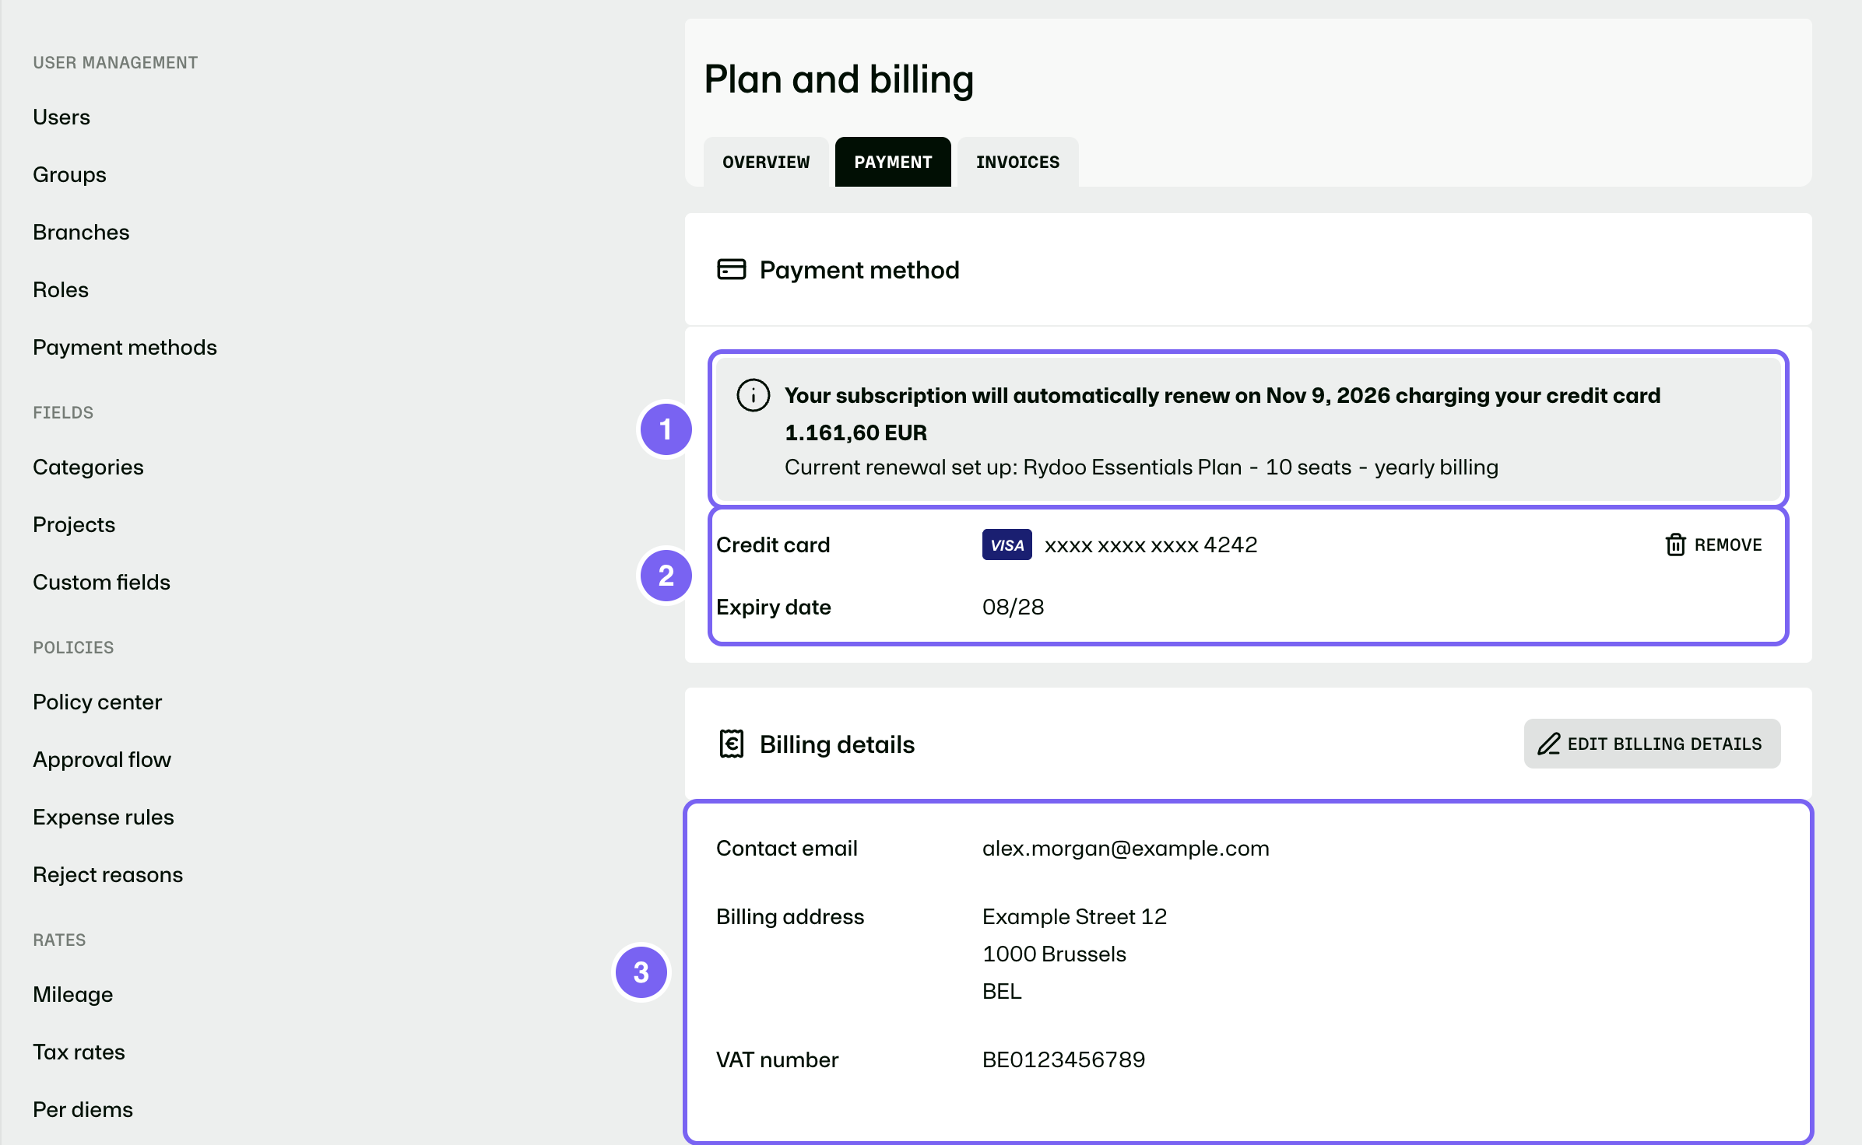Click the Current renewal set up line

tap(1141, 467)
